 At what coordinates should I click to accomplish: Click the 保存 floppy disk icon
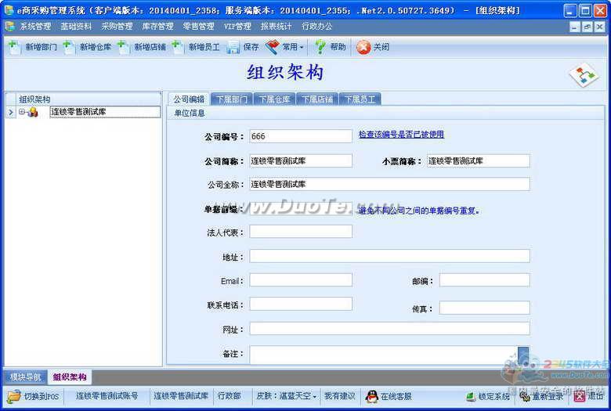tap(233, 47)
